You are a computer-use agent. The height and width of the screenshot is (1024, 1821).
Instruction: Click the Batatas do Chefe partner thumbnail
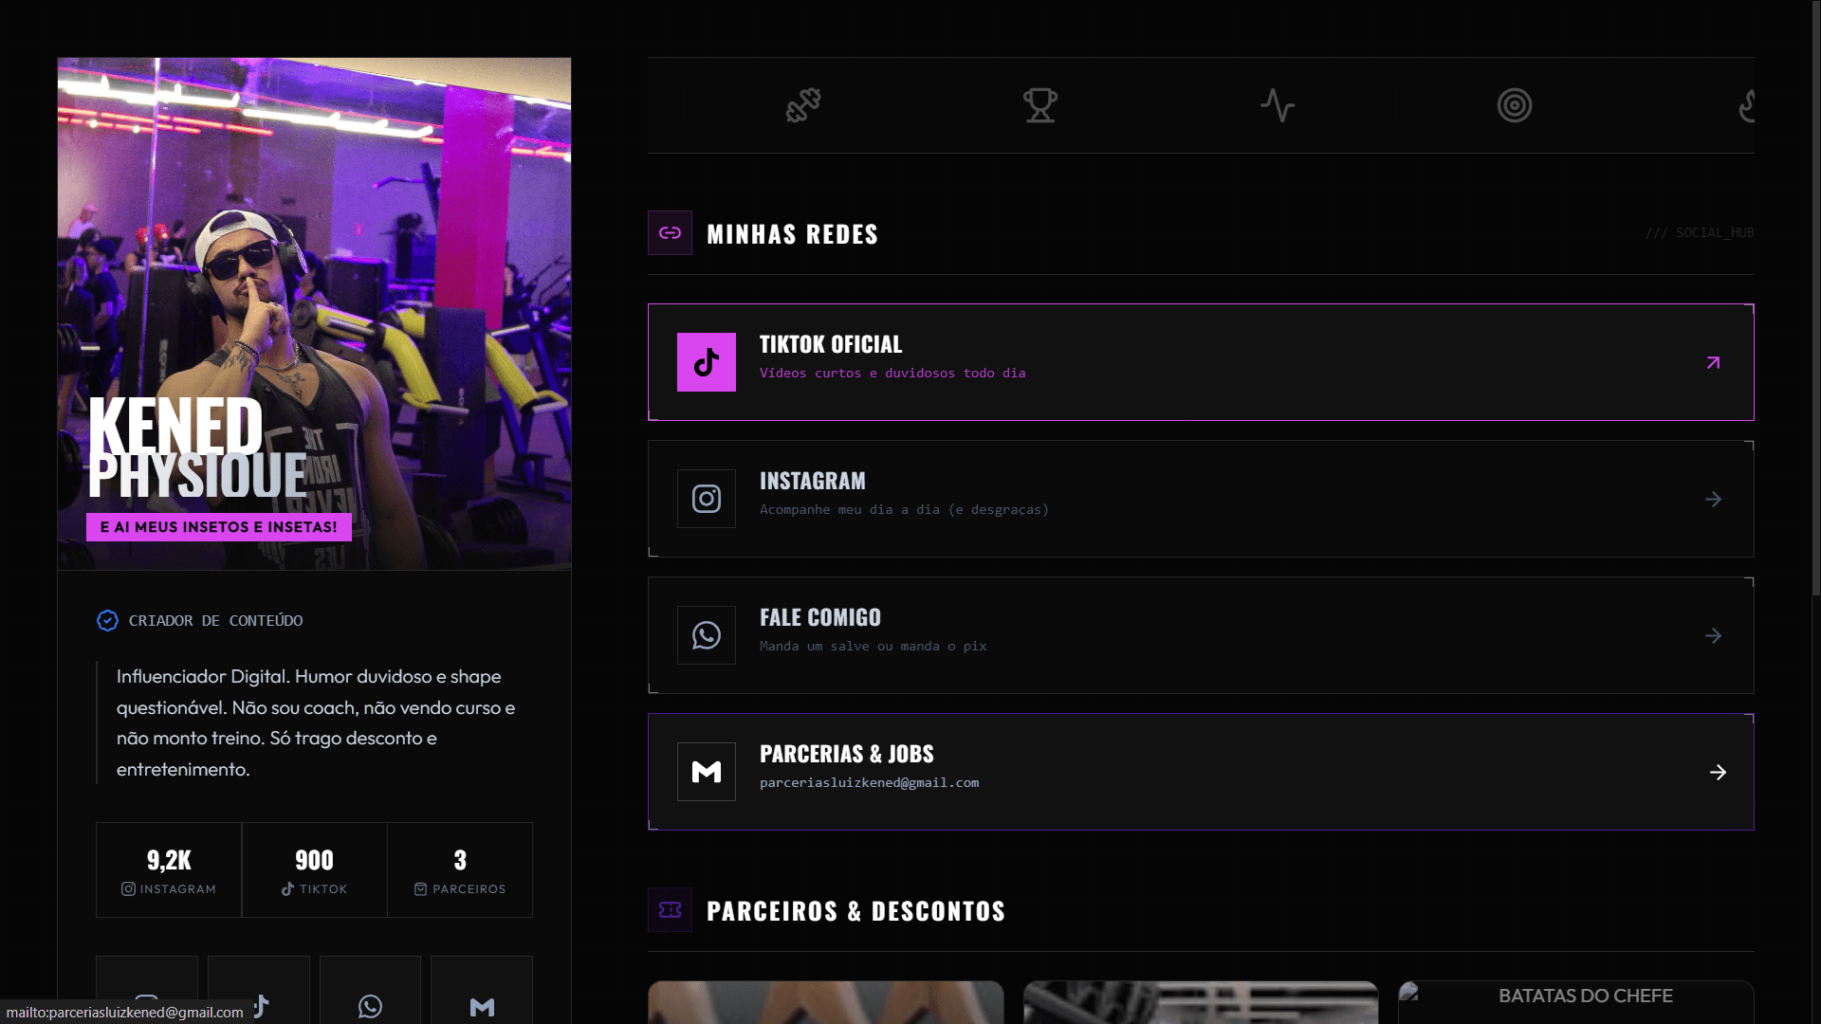pyautogui.click(x=1576, y=1002)
